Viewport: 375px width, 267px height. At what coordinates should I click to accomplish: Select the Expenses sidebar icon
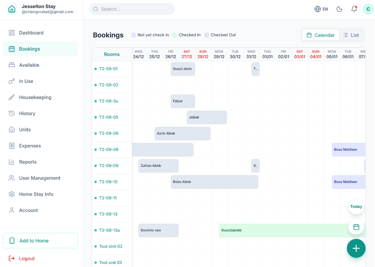click(x=11, y=146)
